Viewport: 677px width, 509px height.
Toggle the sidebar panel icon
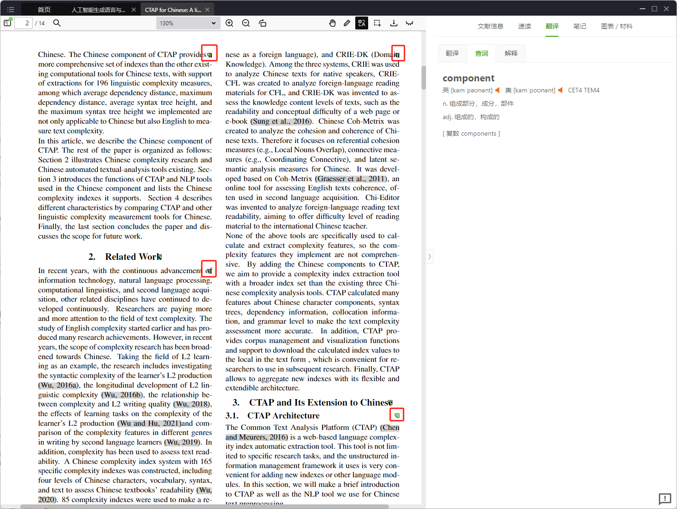point(7,23)
